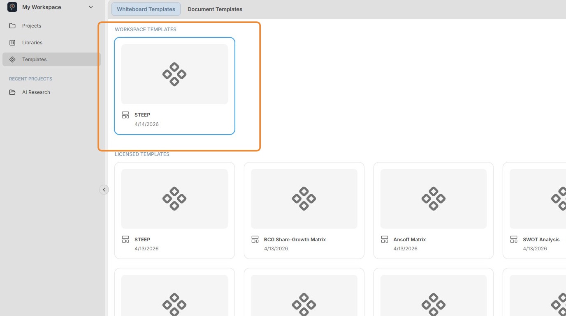Click the date under SWOT Analysis
566x316 pixels.
pos(535,249)
